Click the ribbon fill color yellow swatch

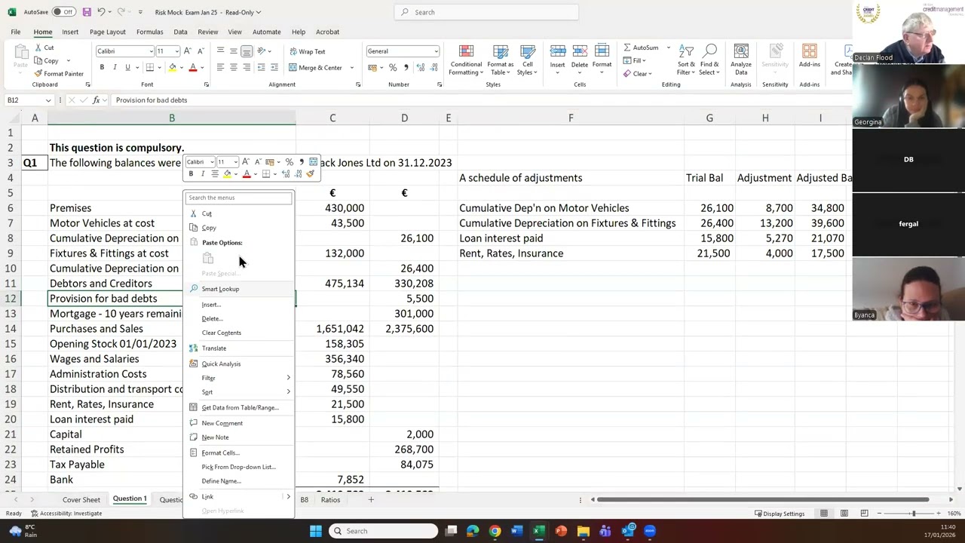172,67
